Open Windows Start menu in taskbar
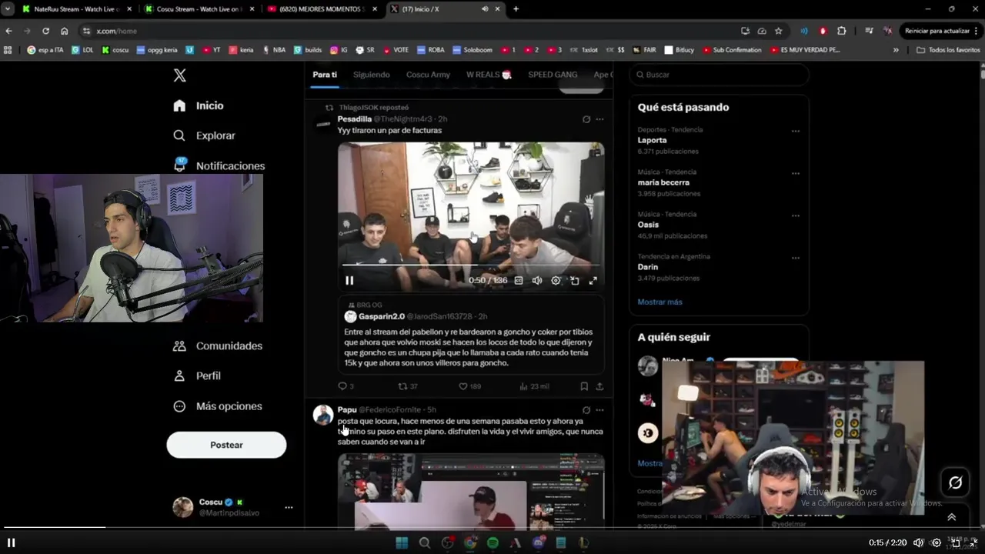 tap(402, 542)
